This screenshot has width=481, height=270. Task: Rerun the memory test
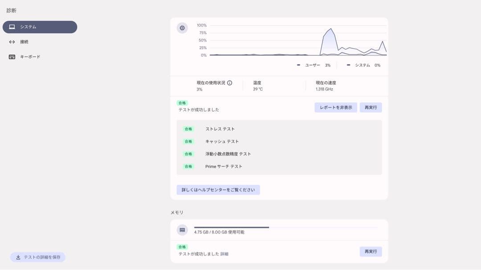[371, 251]
